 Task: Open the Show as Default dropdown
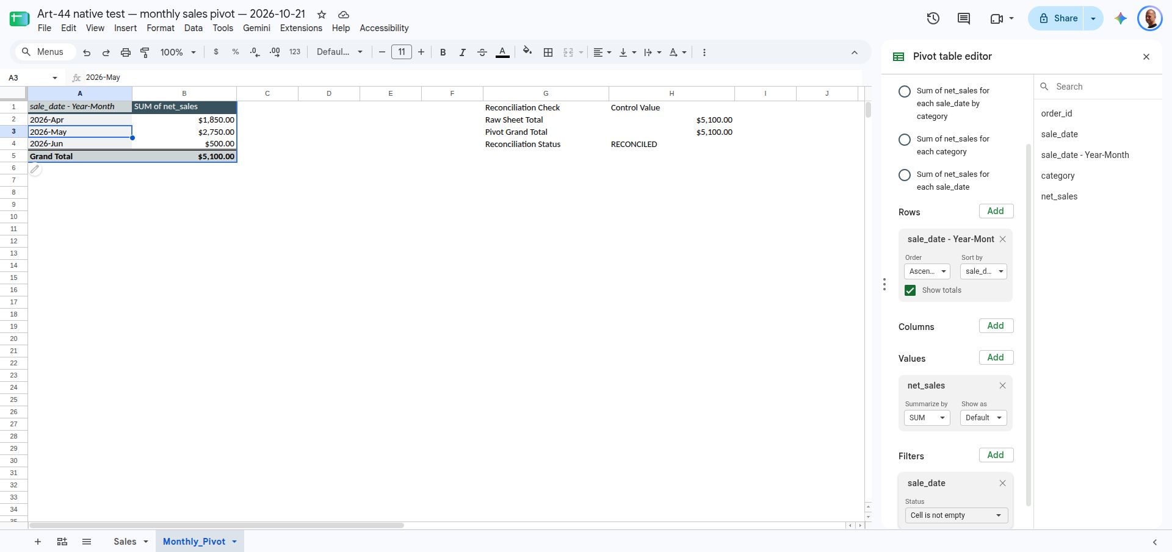tap(983, 418)
